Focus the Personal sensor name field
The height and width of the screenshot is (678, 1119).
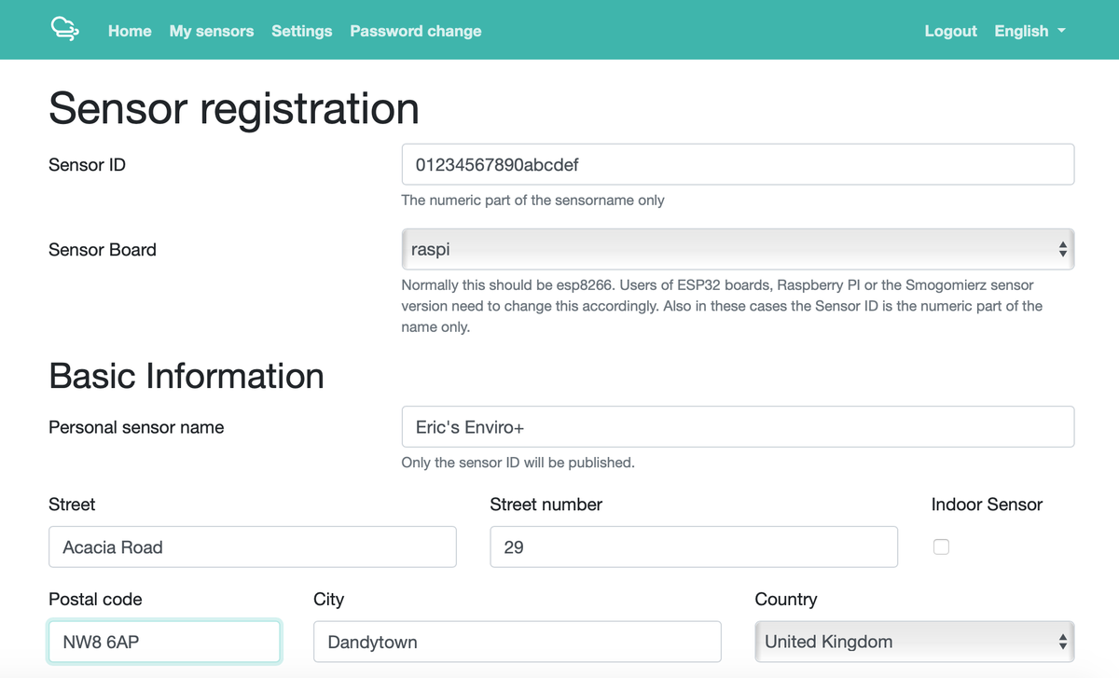pyautogui.click(x=737, y=427)
